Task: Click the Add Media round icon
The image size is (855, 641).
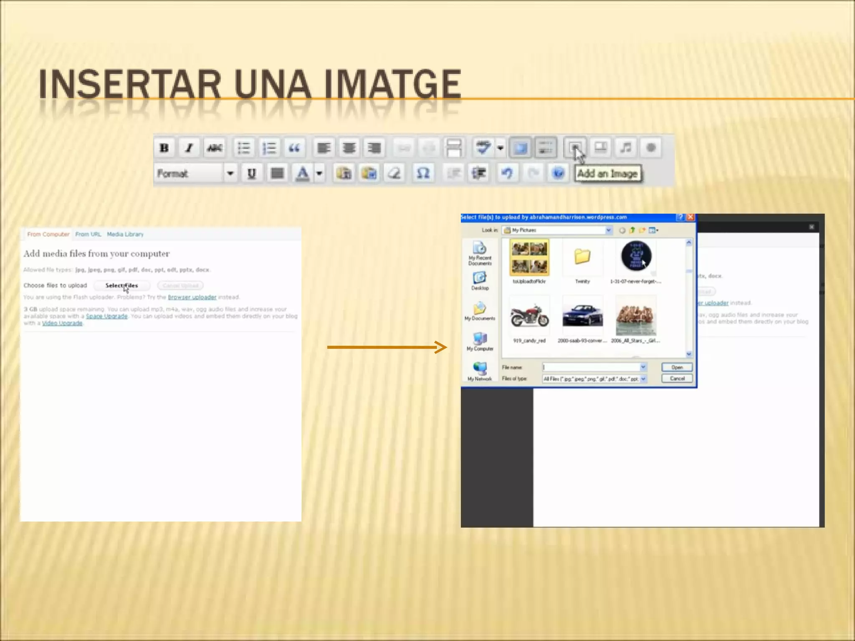Action: point(651,148)
